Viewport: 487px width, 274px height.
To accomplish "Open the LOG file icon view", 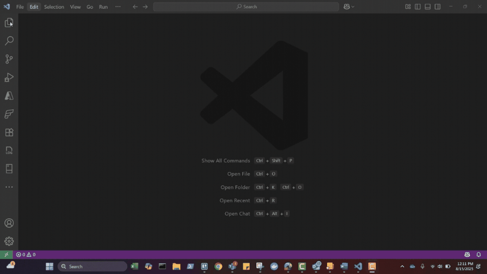I will point(9,151).
